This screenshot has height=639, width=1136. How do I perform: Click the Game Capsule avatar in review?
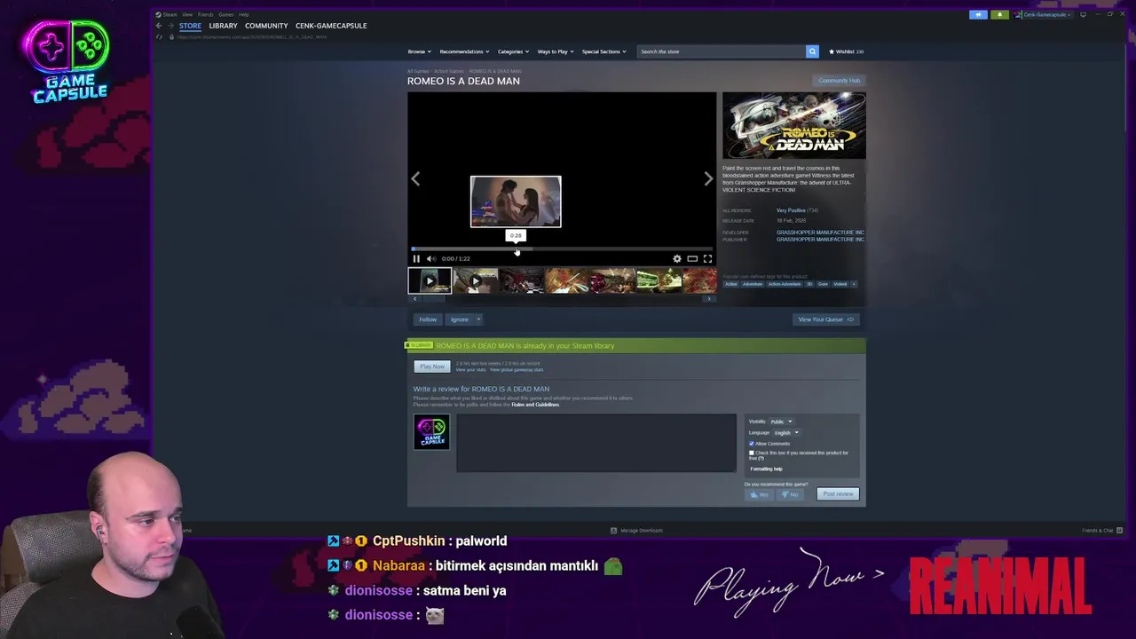431,431
